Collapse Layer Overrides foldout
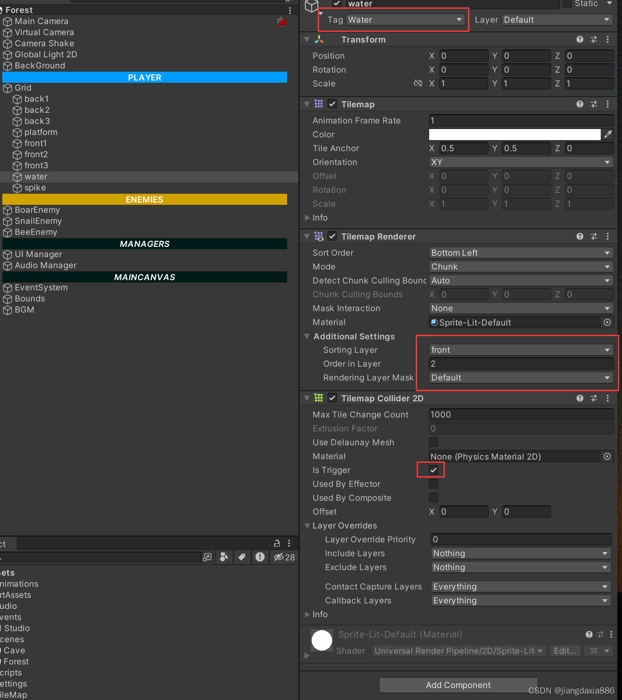The width and height of the screenshot is (622, 700). pyautogui.click(x=307, y=526)
